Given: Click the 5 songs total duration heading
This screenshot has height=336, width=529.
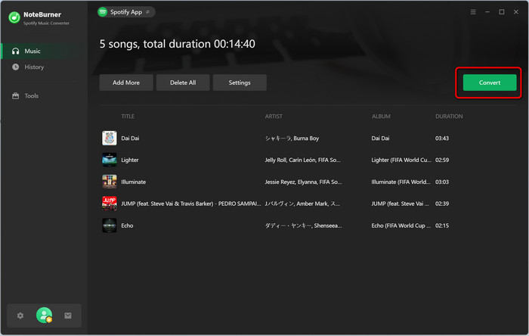Looking at the screenshot, I should click(x=177, y=44).
